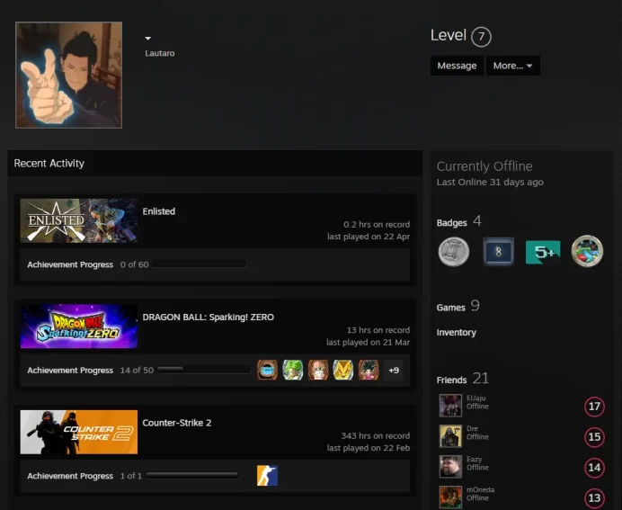The width and height of the screenshot is (622, 510).
Task: Select the silver pillar community badge
Action: coord(454,252)
